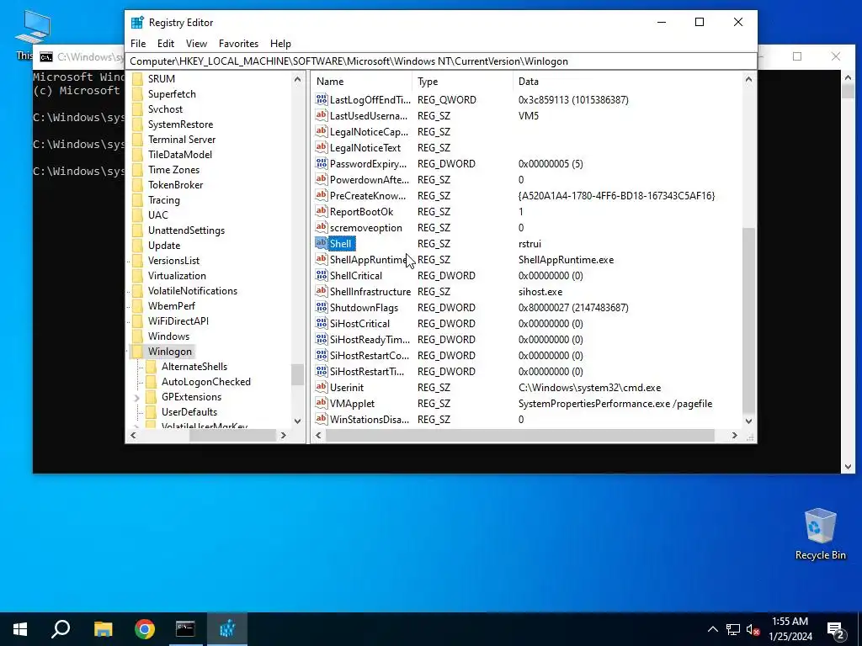Select the ShellAppRuntime value icon
The width and height of the screenshot is (862, 646).
coord(322,259)
